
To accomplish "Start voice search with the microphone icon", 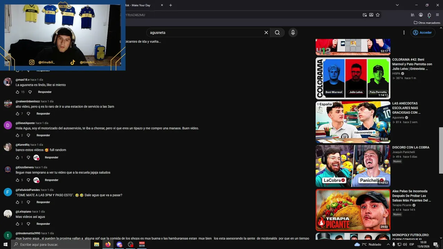I will [293, 33].
